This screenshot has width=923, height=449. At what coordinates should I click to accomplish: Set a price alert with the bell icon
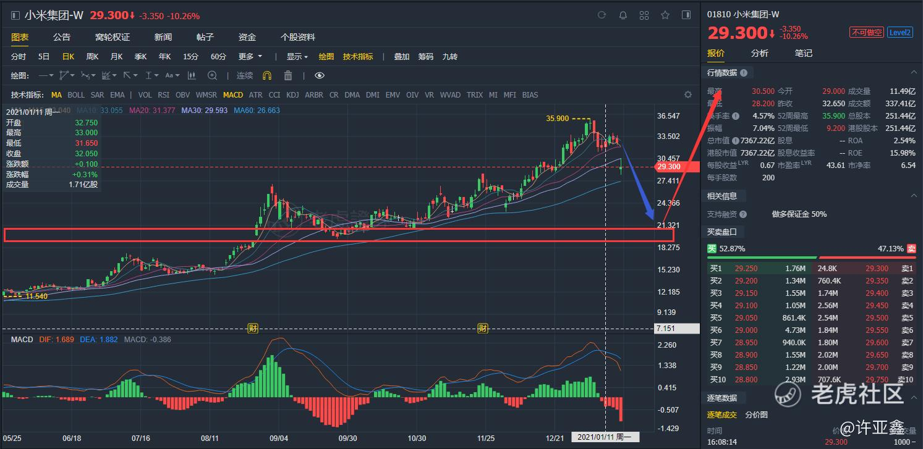[623, 15]
